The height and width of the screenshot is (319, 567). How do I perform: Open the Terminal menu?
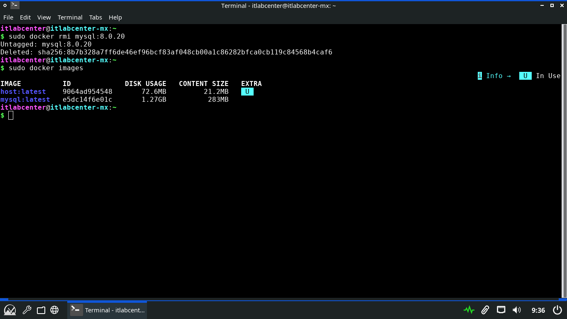70,17
